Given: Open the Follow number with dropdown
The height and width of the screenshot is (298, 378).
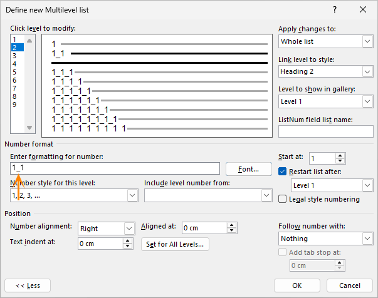Looking at the screenshot, I should point(367,239).
